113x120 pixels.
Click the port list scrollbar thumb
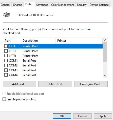coord(105,52)
